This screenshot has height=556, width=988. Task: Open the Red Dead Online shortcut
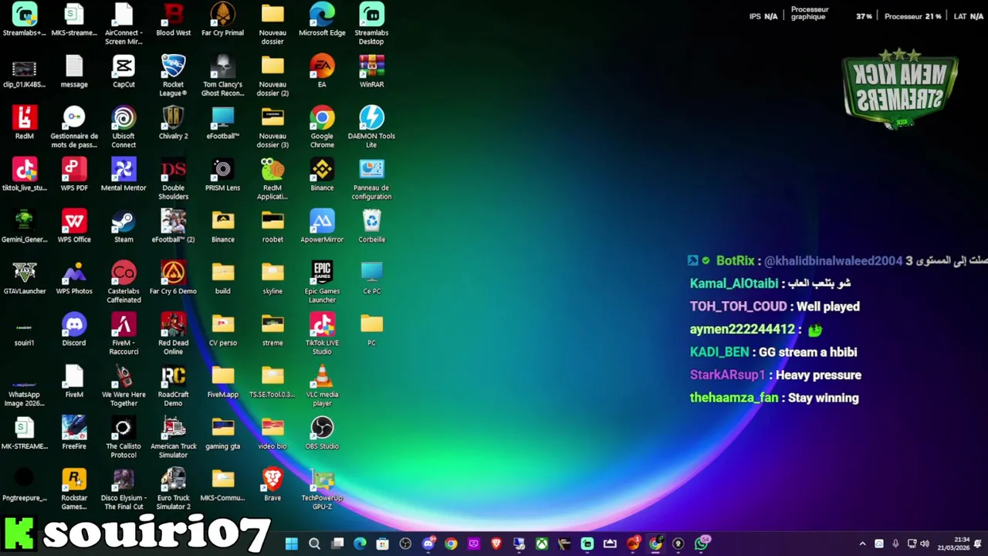pyautogui.click(x=173, y=334)
